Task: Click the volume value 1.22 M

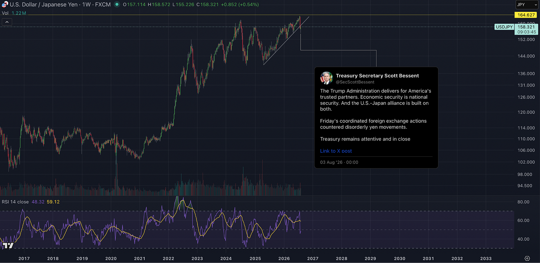Action: 19,13
